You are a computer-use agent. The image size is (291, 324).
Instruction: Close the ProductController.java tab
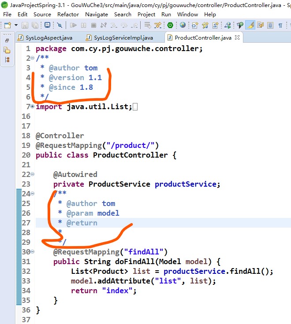237,37
